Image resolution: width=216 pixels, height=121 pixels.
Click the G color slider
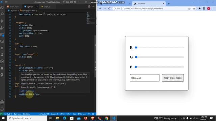tap(159, 57)
